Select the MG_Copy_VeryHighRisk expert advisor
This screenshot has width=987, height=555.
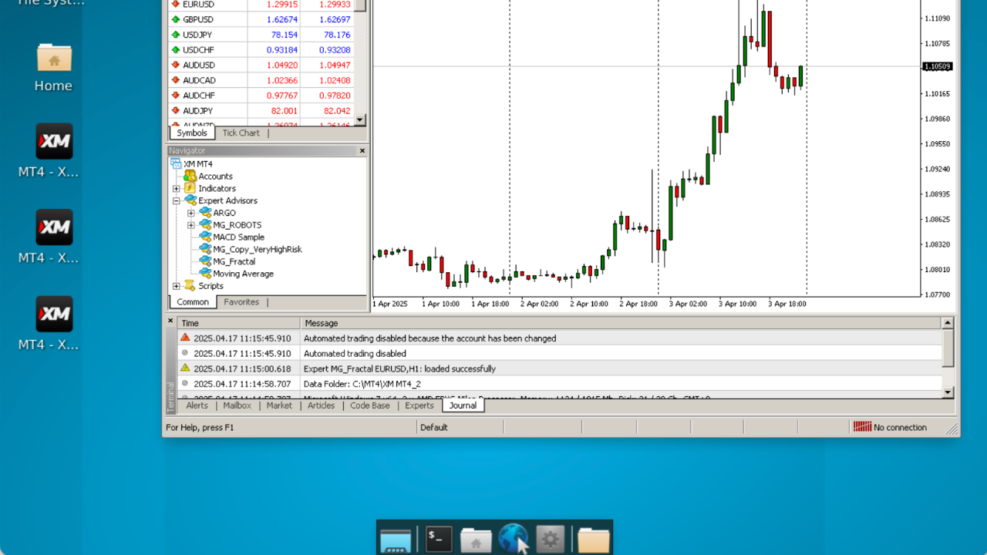258,249
